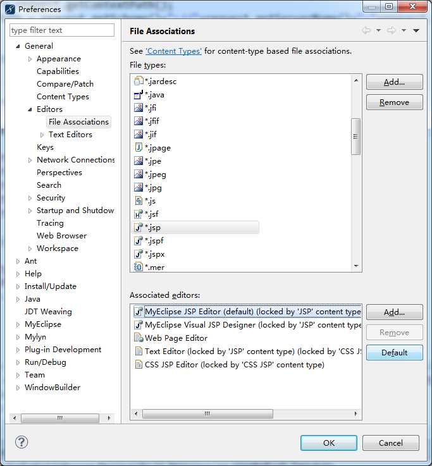
Task: Expand the WindowBuilder tree node
Action: pos(18,388)
